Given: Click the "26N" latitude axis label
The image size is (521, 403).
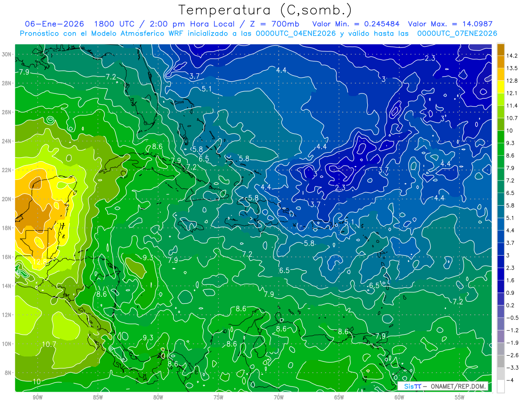Looking at the screenshot, I should point(7,112).
